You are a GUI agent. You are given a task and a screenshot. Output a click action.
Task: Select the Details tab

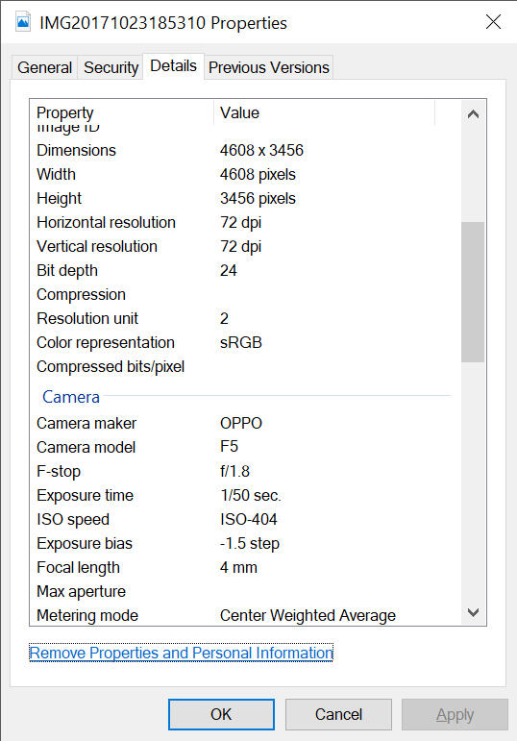click(x=173, y=65)
